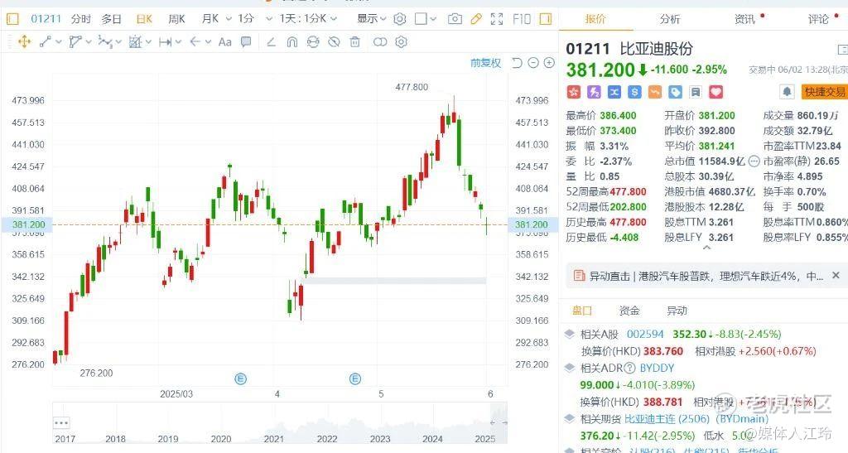The image size is (848, 453).
Task: Close the 异动直击 news banner
Action: (836, 276)
